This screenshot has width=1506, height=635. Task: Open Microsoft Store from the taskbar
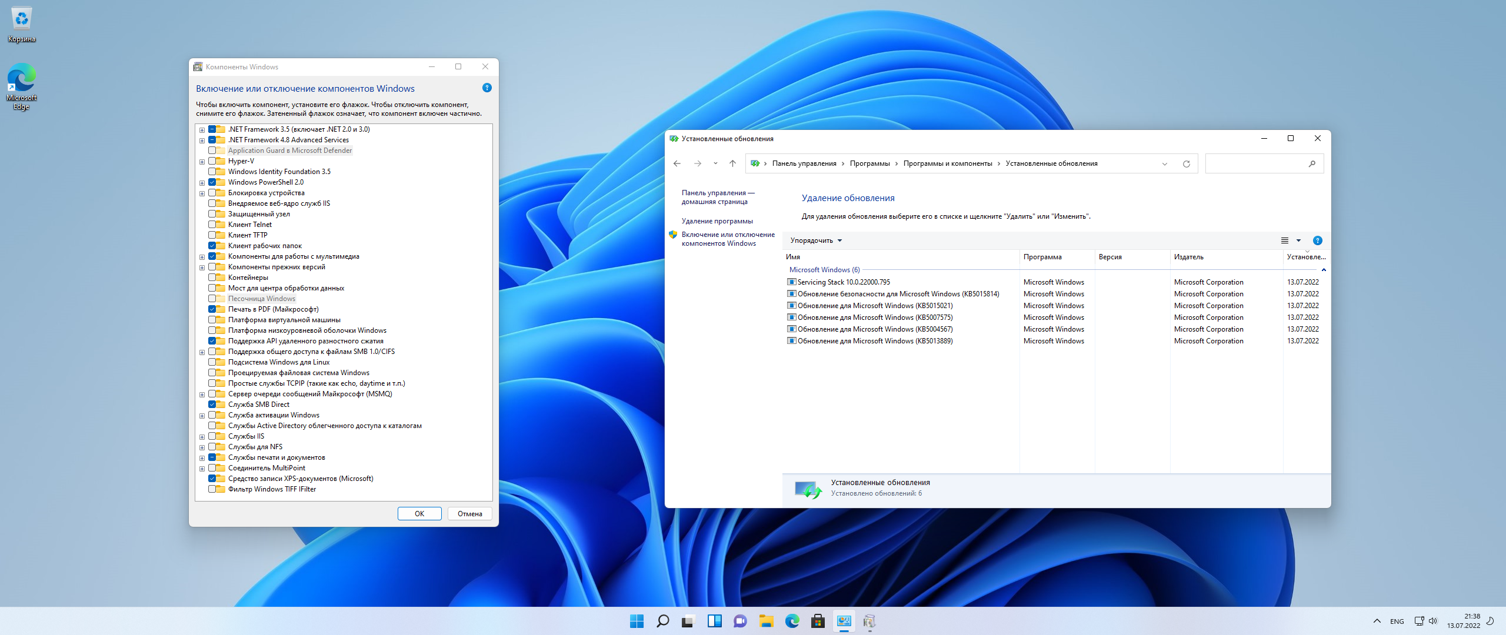[x=818, y=621]
